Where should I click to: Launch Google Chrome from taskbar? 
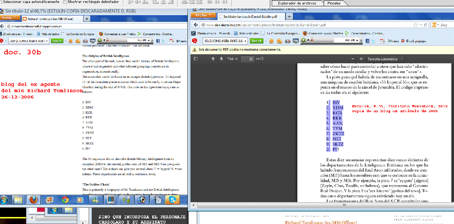pos(65,200)
